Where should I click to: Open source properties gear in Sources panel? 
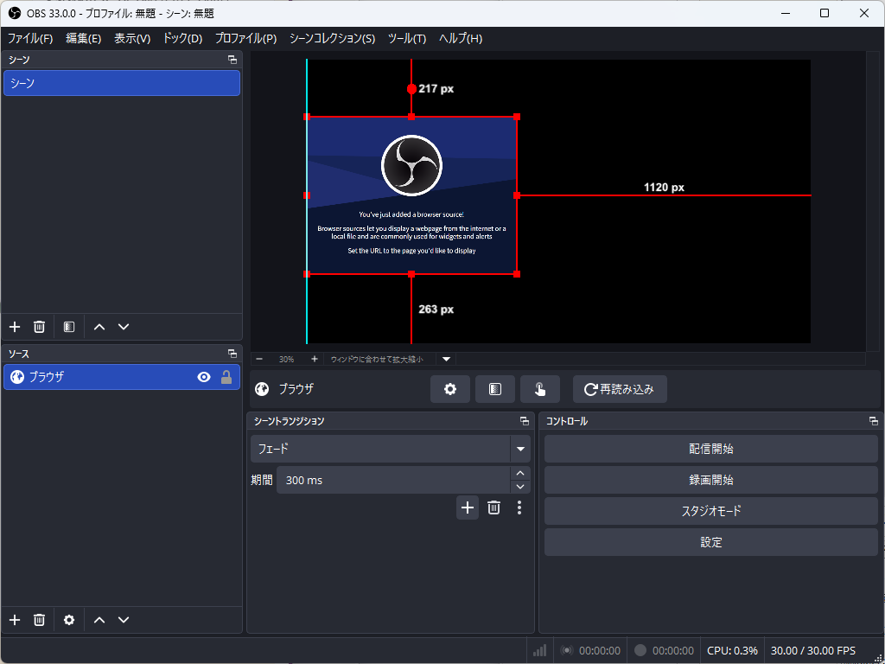(69, 620)
